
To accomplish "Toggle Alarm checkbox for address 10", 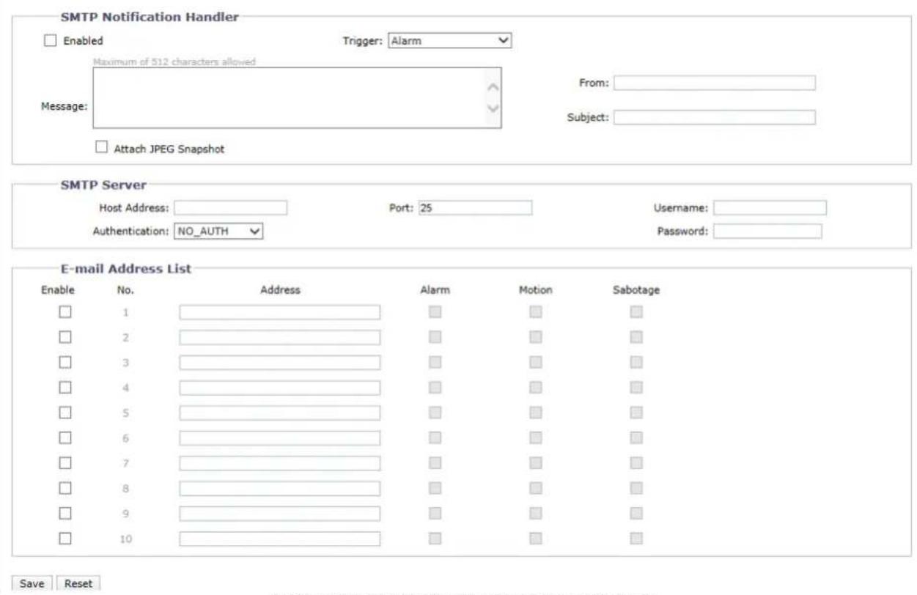I will (x=435, y=539).
